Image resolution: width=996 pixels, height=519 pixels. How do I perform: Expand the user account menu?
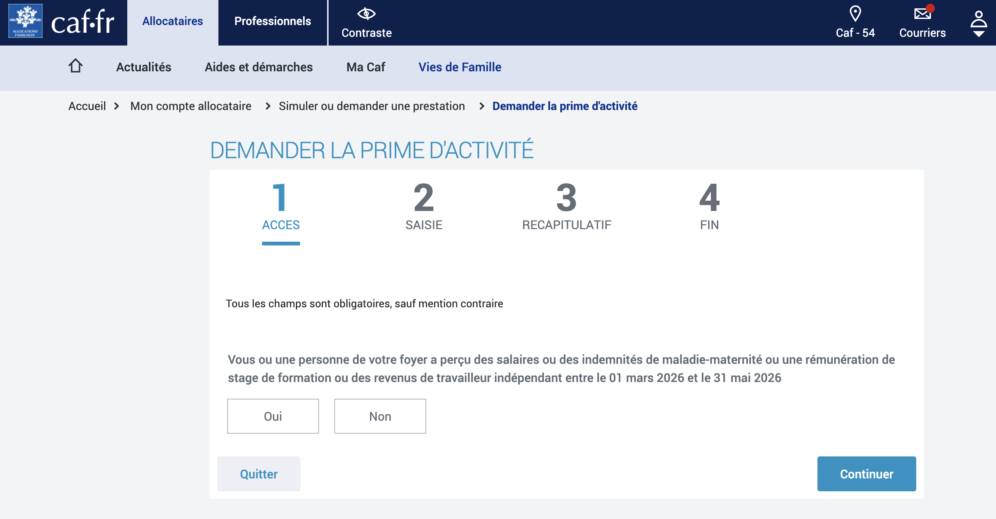pyautogui.click(x=978, y=23)
